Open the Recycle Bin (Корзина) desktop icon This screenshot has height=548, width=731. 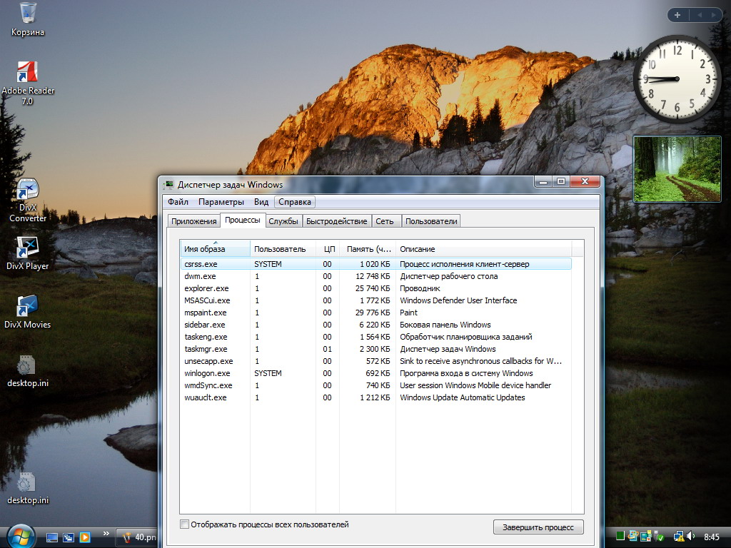(28, 19)
